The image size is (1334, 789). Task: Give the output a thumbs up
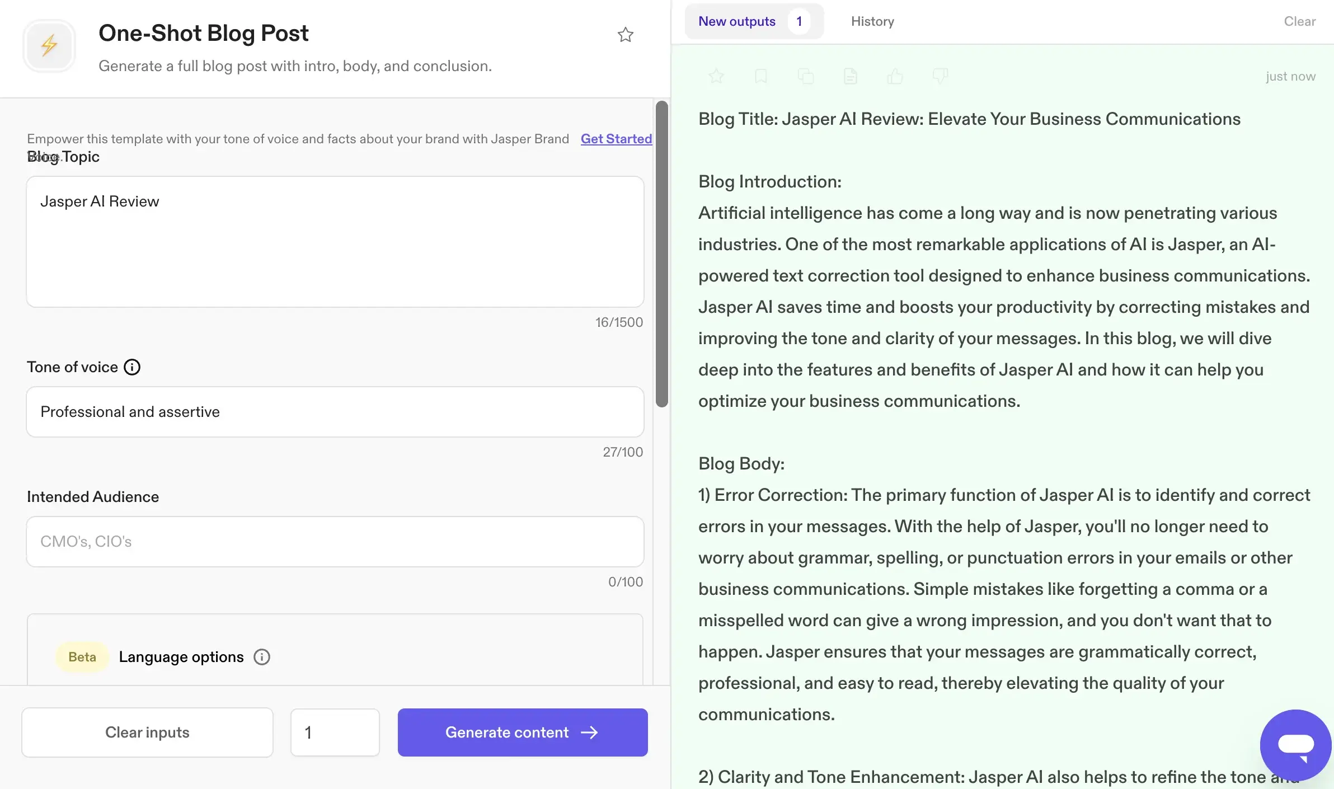pyautogui.click(x=895, y=76)
